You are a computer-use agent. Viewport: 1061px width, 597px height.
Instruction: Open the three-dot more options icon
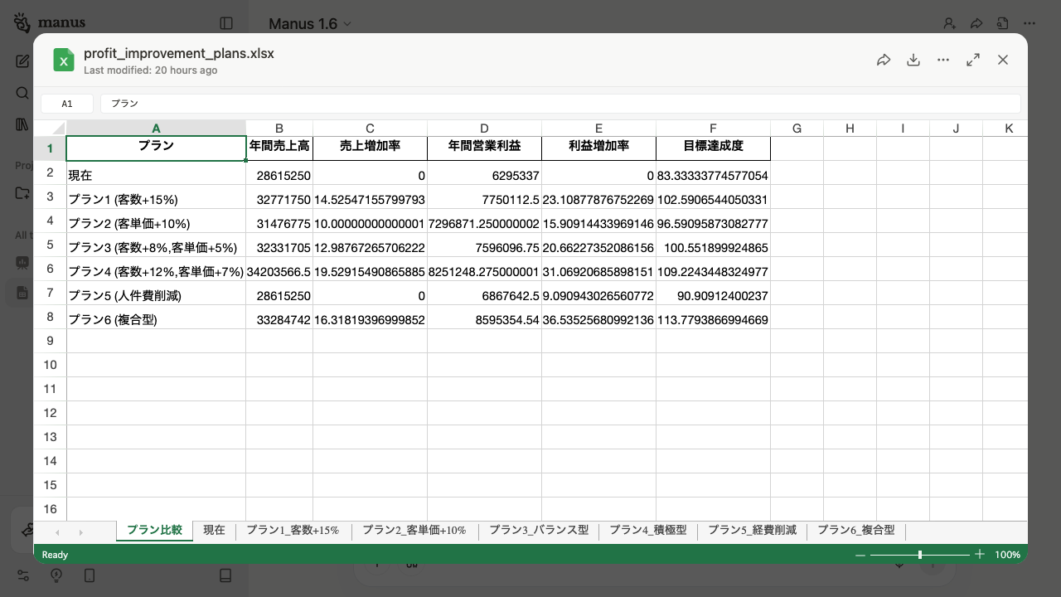click(x=943, y=60)
